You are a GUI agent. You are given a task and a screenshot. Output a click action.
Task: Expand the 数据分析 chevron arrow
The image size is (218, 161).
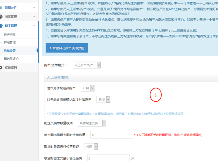[x=34, y=7]
